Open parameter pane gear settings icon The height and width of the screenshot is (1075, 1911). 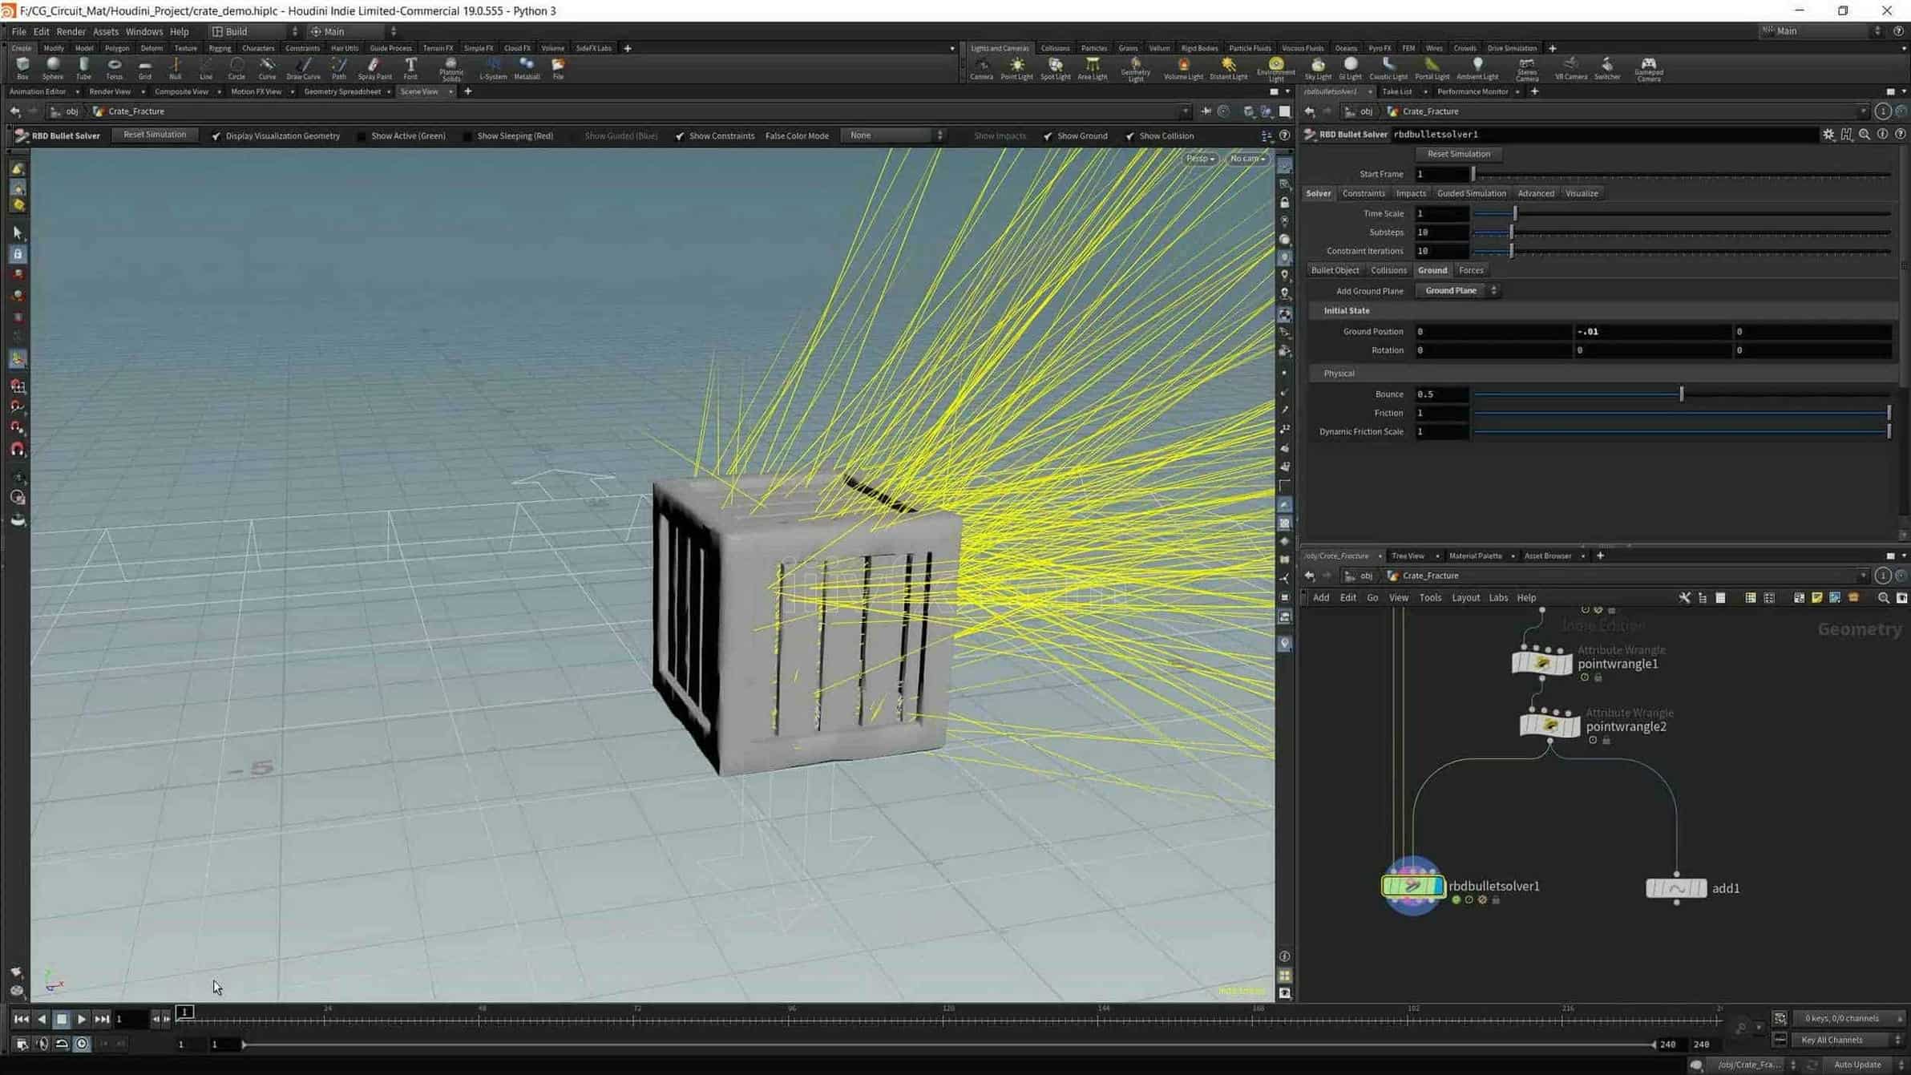point(1828,135)
